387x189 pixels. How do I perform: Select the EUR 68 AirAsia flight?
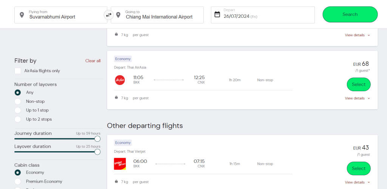tap(358, 84)
